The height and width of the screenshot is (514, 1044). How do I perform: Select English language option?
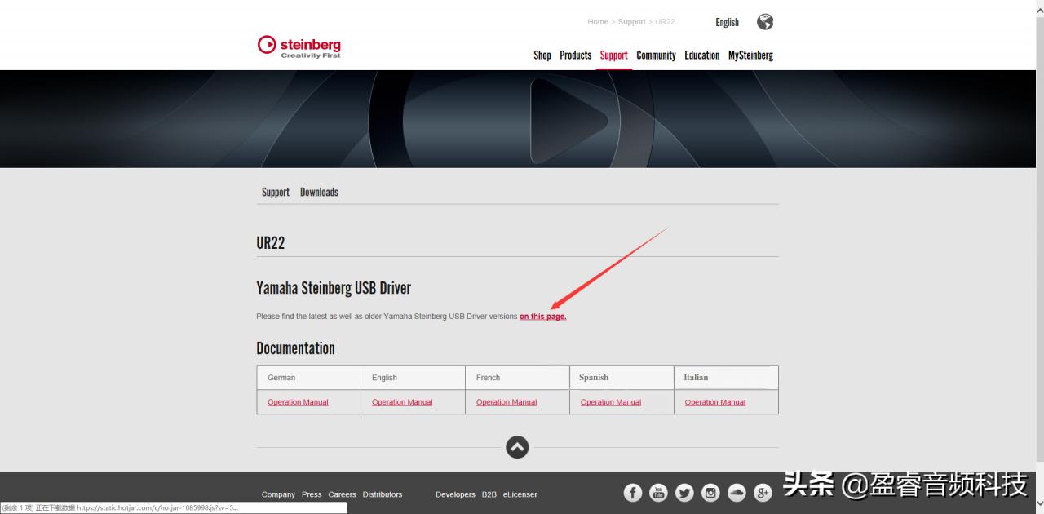727,22
